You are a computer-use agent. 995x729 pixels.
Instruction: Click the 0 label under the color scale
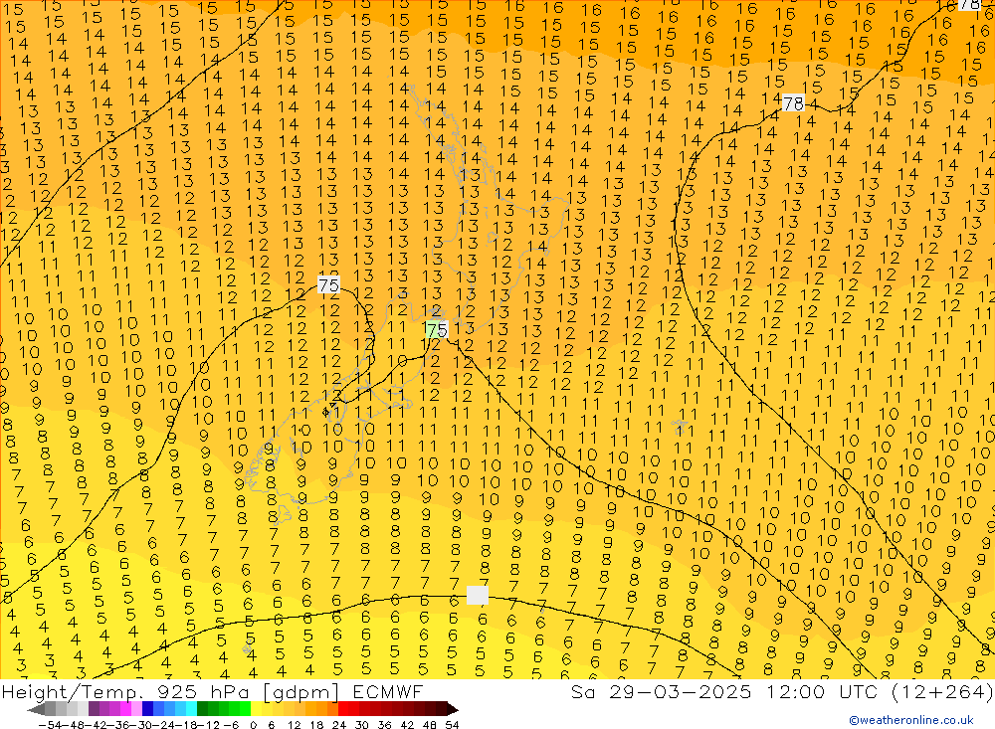pos(253,725)
